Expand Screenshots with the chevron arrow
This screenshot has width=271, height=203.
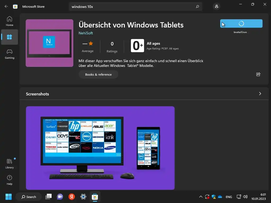260,94
